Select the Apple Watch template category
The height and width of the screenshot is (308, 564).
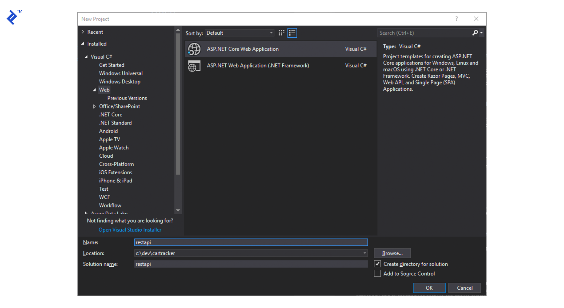point(114,147)
